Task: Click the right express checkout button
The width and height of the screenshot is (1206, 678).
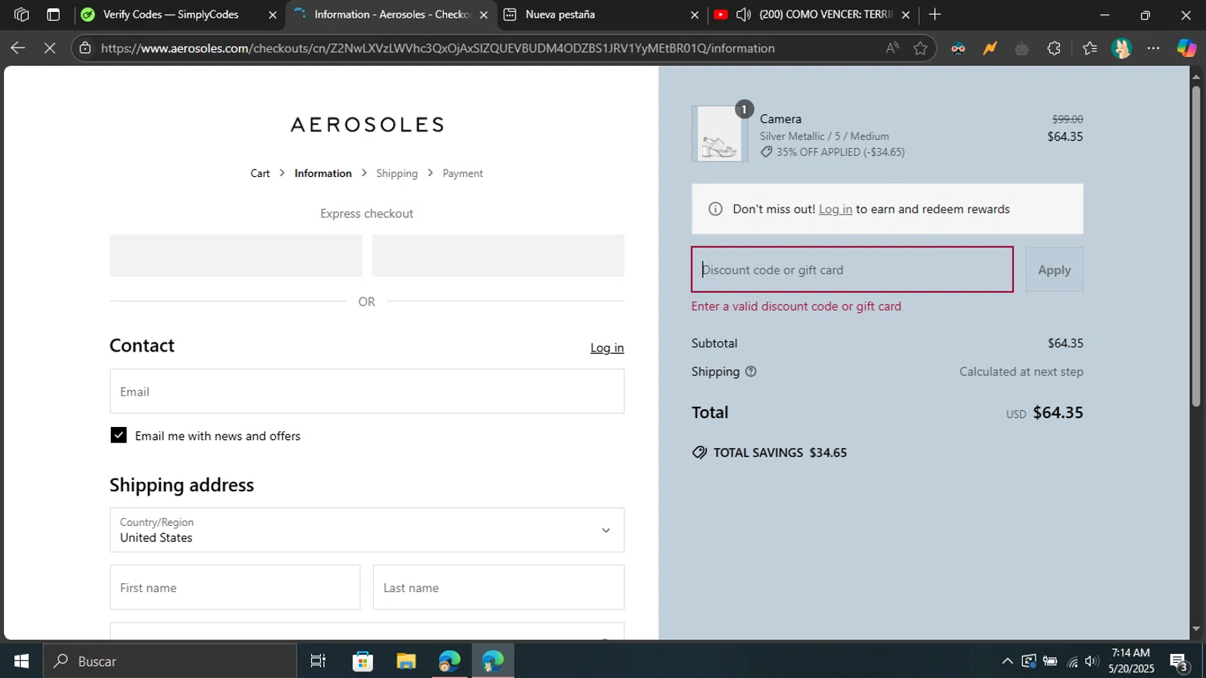Action: 498,256
